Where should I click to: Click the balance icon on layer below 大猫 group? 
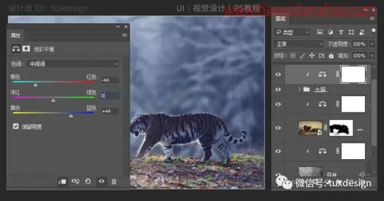tap(322, 104)
